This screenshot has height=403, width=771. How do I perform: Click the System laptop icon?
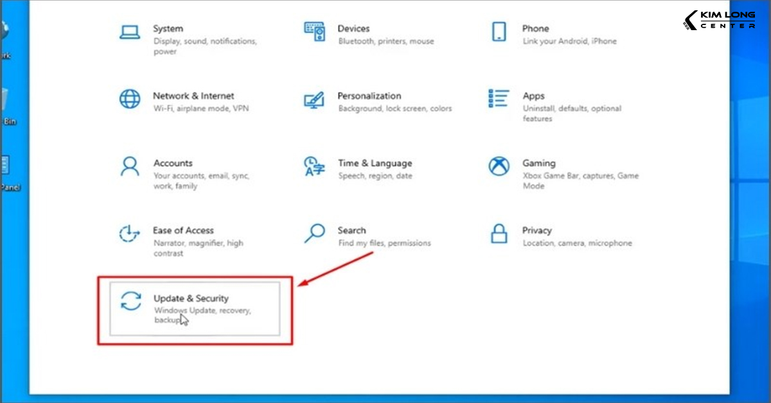(x=130, y=32)
